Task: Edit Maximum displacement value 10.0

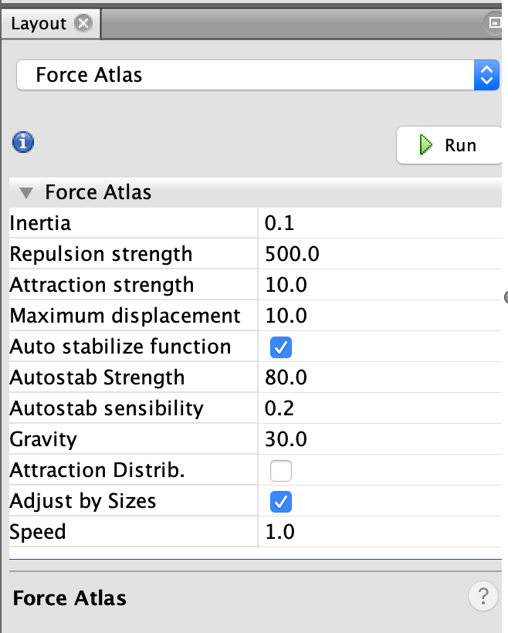Action: (380, 316)
